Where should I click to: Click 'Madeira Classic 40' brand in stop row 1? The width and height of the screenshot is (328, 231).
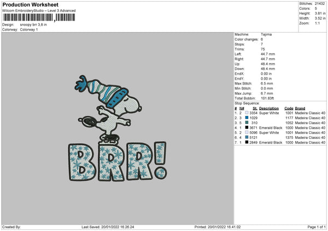point(310,113)
